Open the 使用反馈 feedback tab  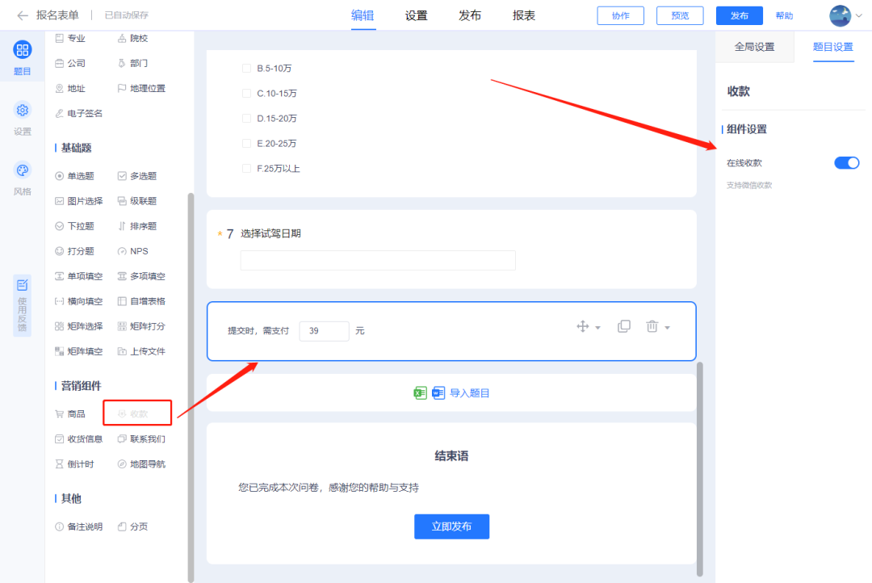23,305
